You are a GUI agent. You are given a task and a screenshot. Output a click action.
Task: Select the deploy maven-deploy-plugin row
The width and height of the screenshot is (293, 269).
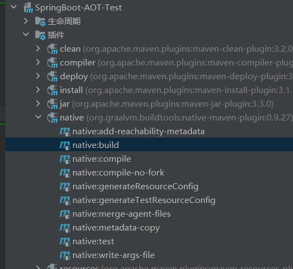point(149,76)
